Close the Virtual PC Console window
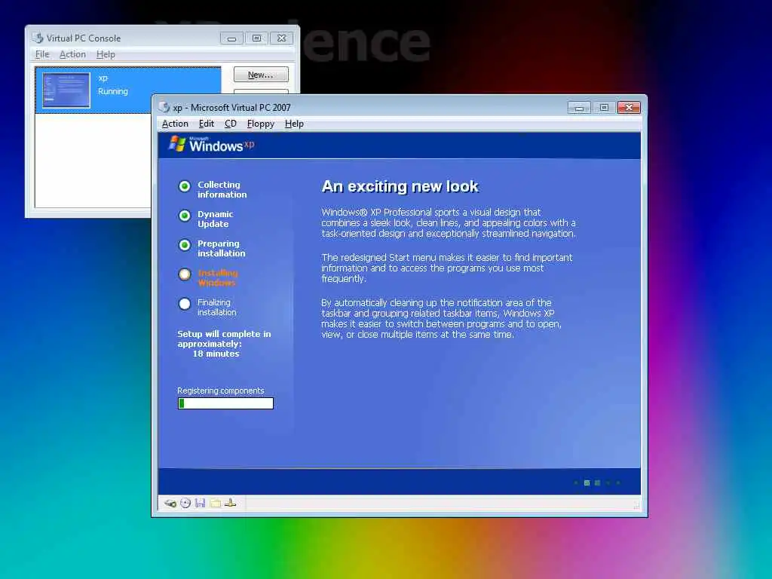 (x=282, y=38)
